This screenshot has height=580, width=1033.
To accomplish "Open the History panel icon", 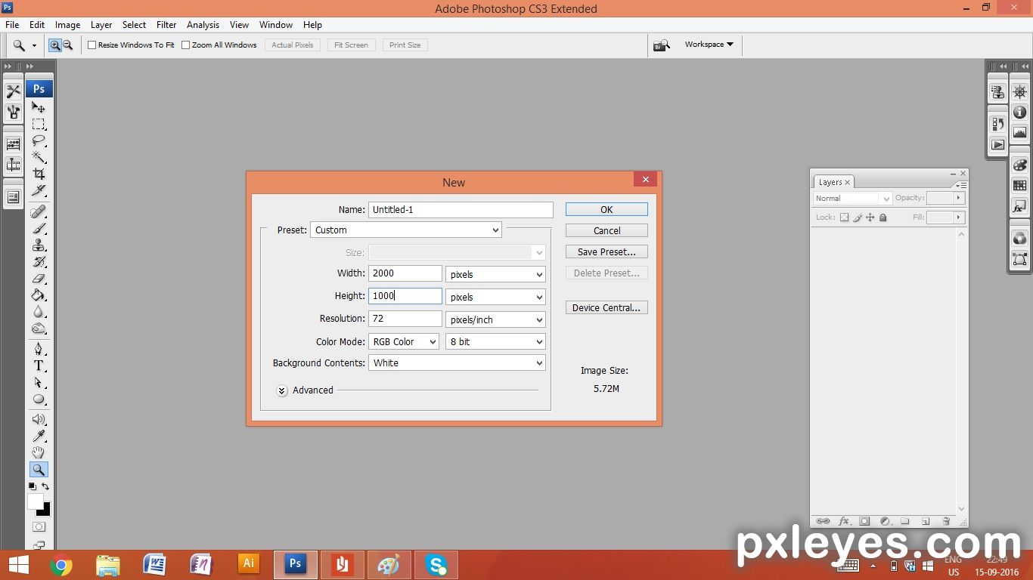I will 998,125.
